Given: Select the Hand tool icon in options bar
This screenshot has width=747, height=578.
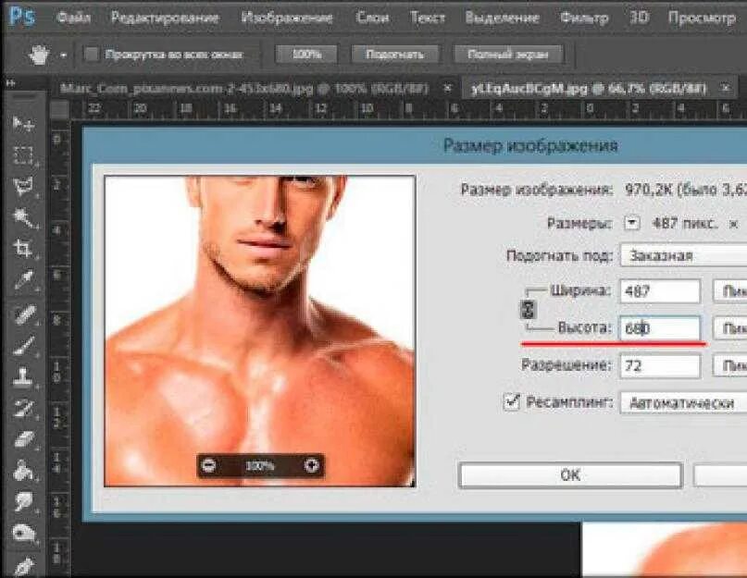Looking at the screenshot, I should click(39, 55).
